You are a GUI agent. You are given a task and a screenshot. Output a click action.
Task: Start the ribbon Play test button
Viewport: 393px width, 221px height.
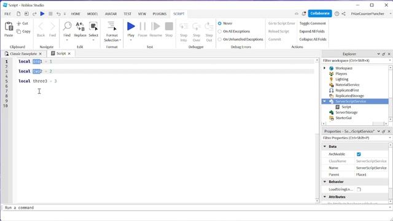tap(131, 26)
